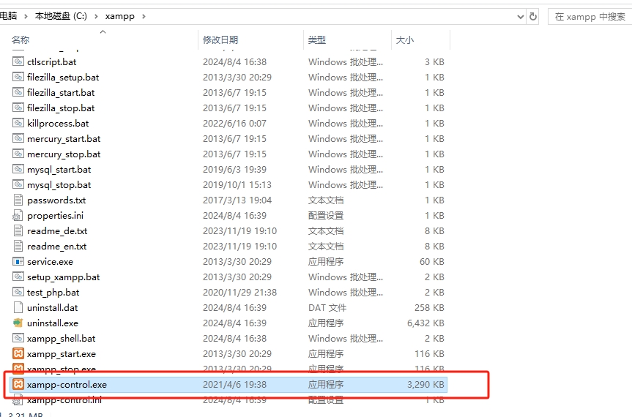This screenshot has height=417, width=632.
Task: Click the service.exe application icon
Action: [18, 262]
